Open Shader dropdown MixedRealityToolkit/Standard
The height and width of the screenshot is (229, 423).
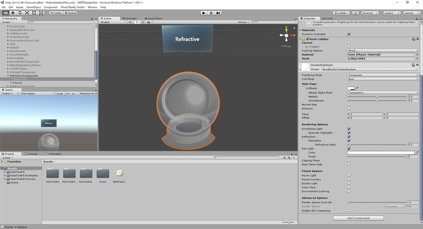click(x=370, y=69)
